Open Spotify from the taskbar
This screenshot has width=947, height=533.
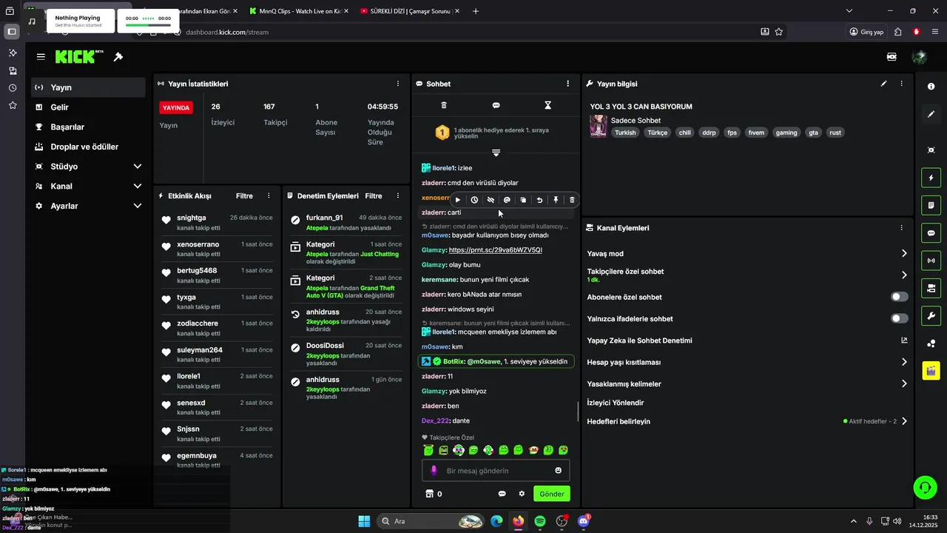[540, 521]
